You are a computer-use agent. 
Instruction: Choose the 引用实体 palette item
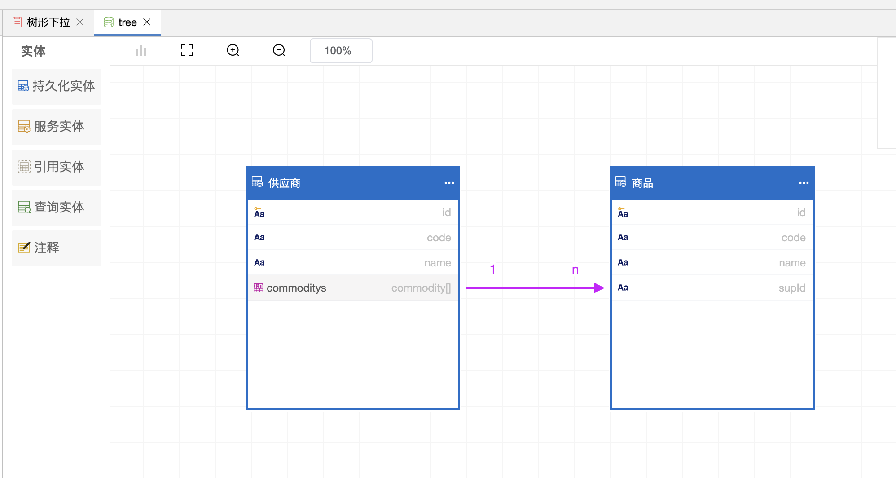click(57, 167)
